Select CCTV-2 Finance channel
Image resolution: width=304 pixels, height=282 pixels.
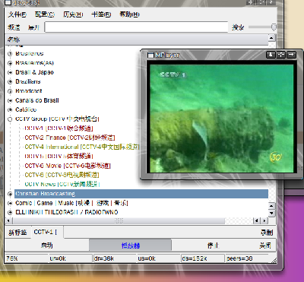pyautogui.click(x=70, y=138)
